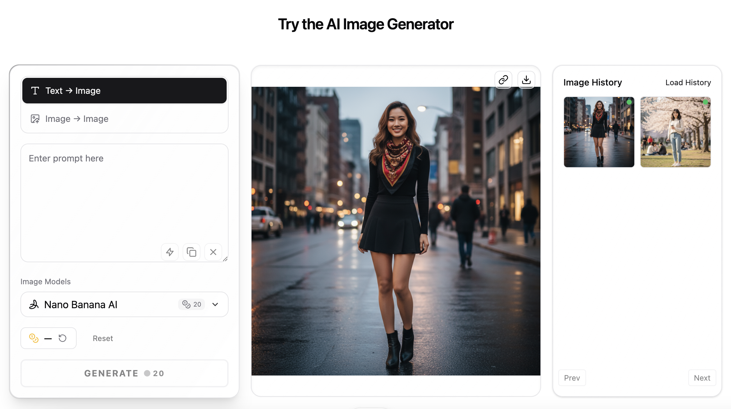Click Load History link
Screen dimensions: 731x409
point(688,83)
